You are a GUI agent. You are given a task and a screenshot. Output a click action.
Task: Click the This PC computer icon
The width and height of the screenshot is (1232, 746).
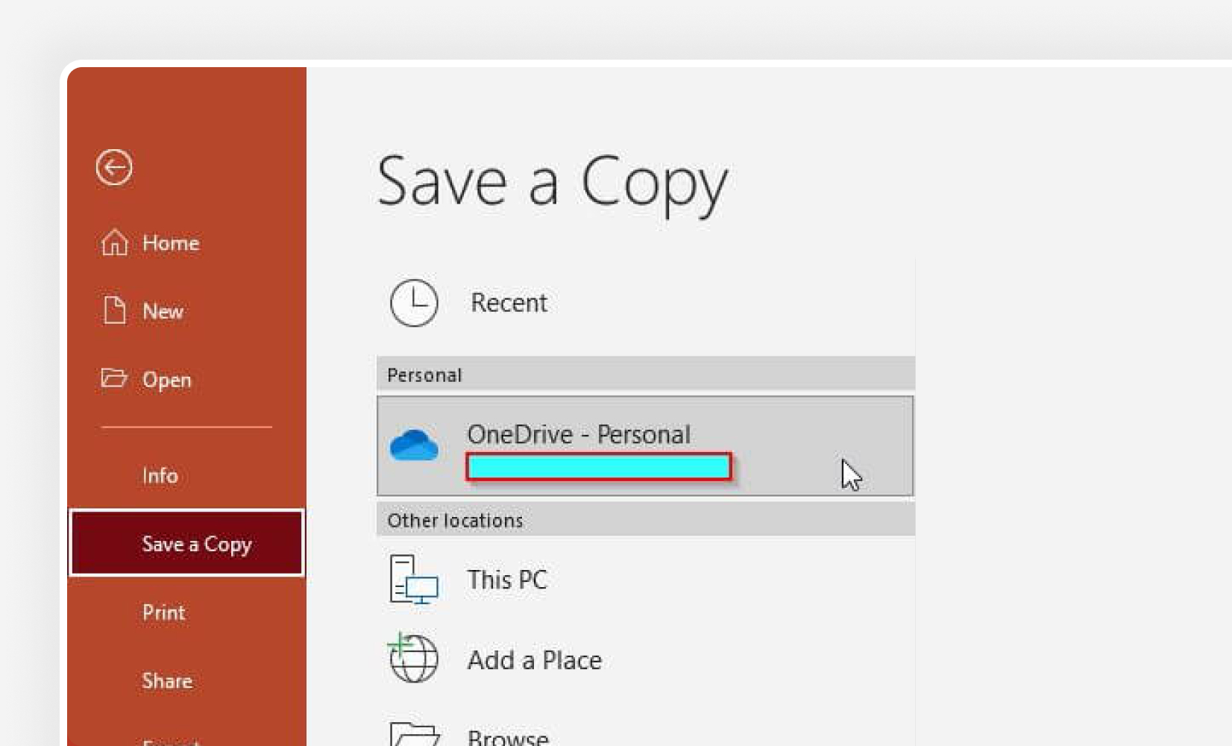414,580
